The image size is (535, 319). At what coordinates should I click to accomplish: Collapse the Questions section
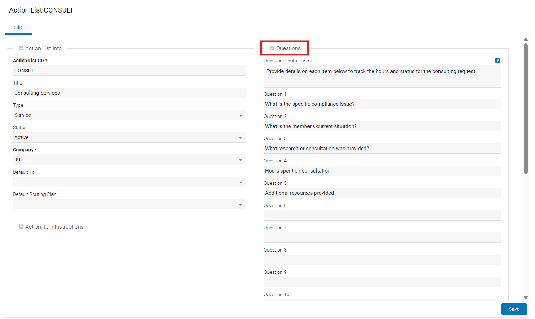[x=272, y=48]
